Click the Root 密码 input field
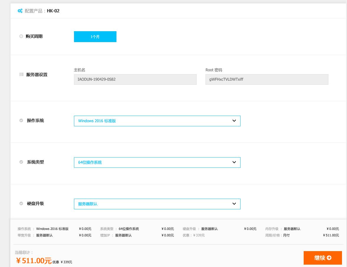The image size is (347, 267). 267,79
